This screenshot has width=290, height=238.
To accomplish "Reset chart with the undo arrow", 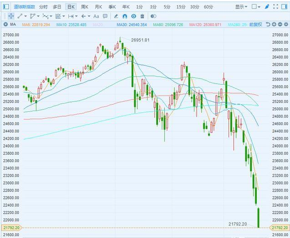I will [x=268, y=24].
